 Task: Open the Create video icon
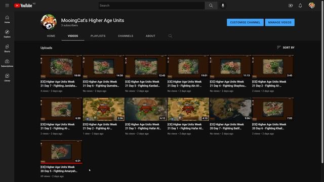point(291,6)
